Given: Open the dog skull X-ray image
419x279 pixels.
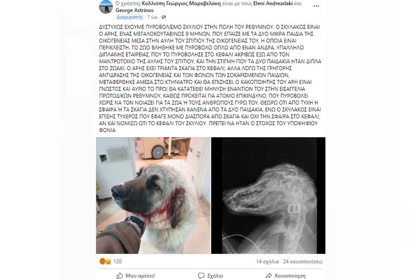Looking at the screenshot, I should (x=268, y=195).
